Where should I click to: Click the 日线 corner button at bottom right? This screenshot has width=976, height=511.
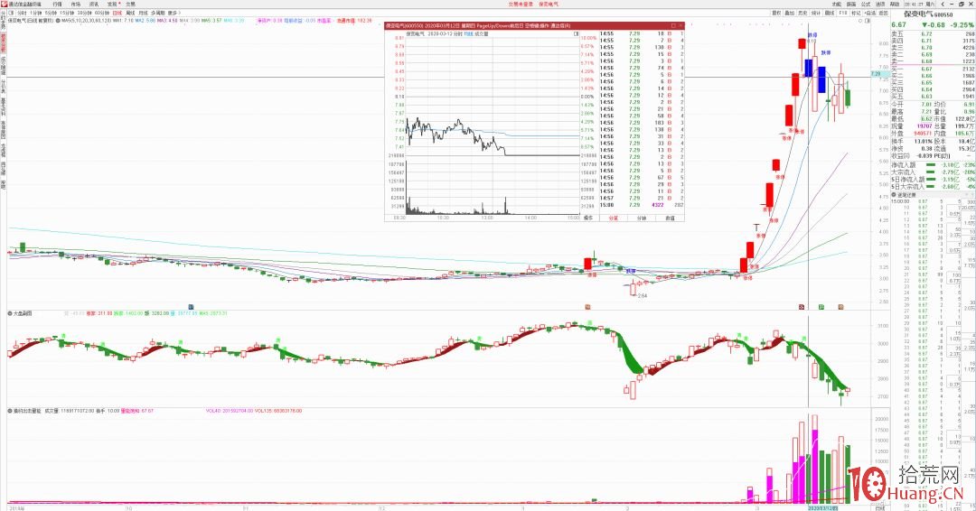click(x=879, y=508)
